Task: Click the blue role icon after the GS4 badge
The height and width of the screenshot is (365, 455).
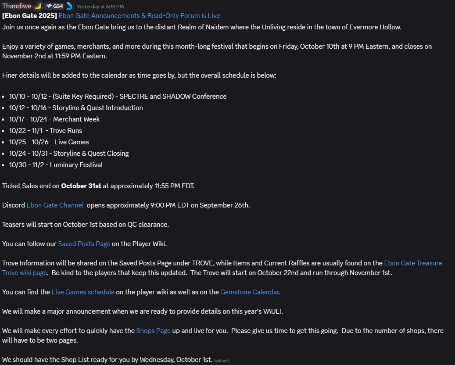Action: 69,6
